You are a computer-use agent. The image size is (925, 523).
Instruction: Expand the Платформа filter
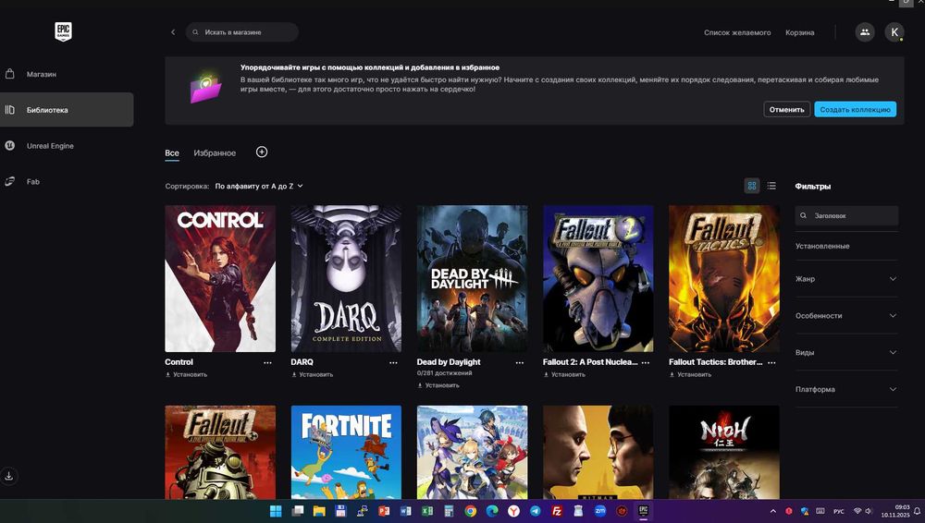846,389
